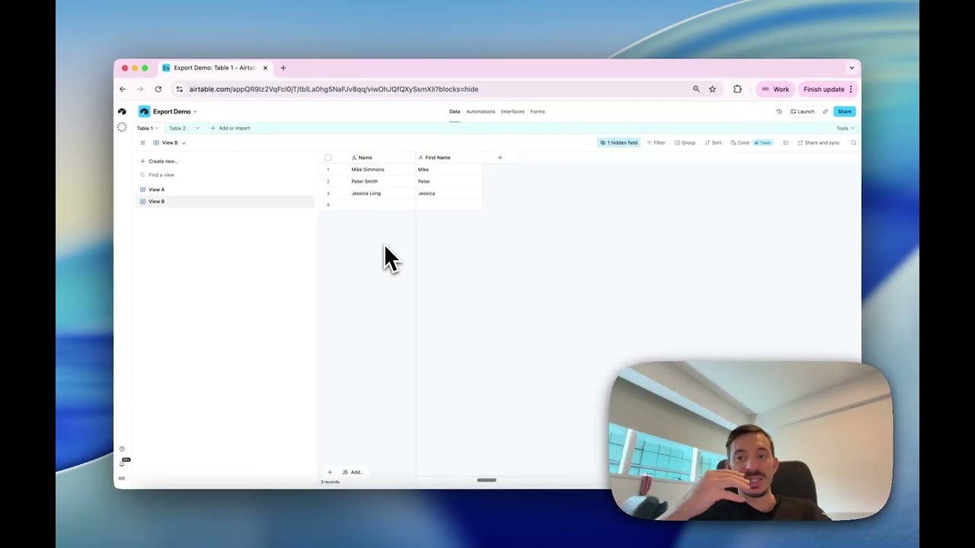
Task: Click the Work profile button
Action: (775, 89)
